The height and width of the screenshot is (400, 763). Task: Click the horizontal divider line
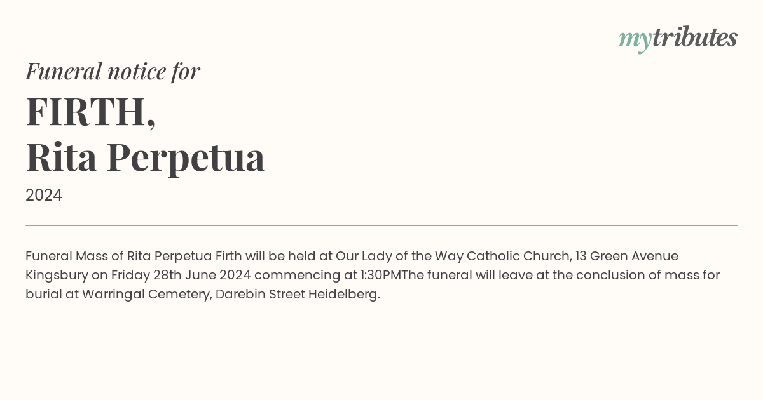coord(381,225)
